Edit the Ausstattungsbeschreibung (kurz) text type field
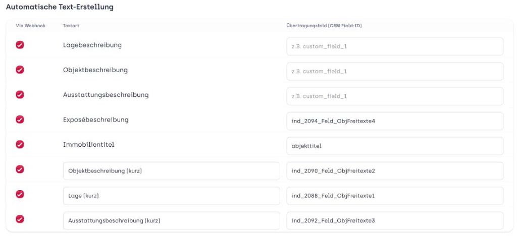Viewport: 520px width, 236px height. (x=172, y=220)
